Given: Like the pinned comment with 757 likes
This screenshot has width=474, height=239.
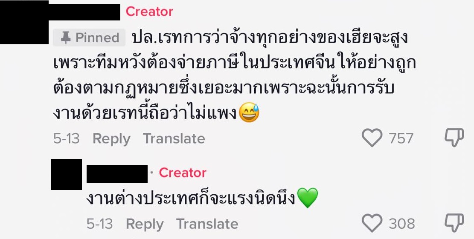Looking at the screenshot, I should point(372,138).
